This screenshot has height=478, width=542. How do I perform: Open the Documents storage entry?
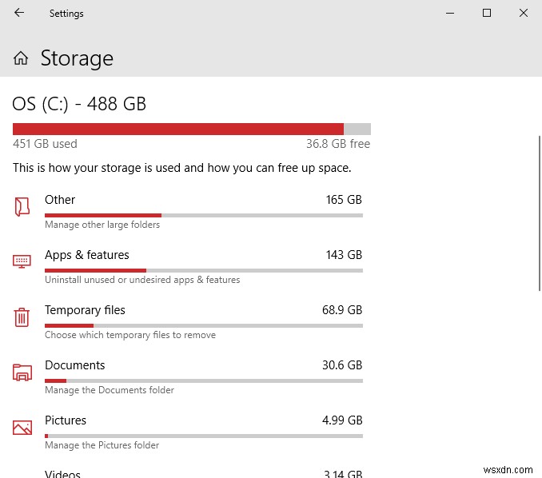(74, 365)
